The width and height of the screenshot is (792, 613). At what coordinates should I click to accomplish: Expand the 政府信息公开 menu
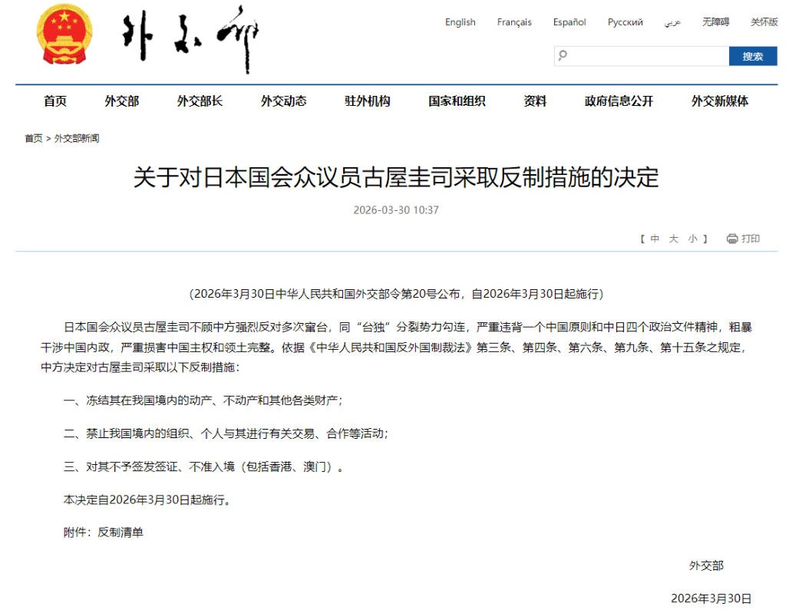click(619, 101)
